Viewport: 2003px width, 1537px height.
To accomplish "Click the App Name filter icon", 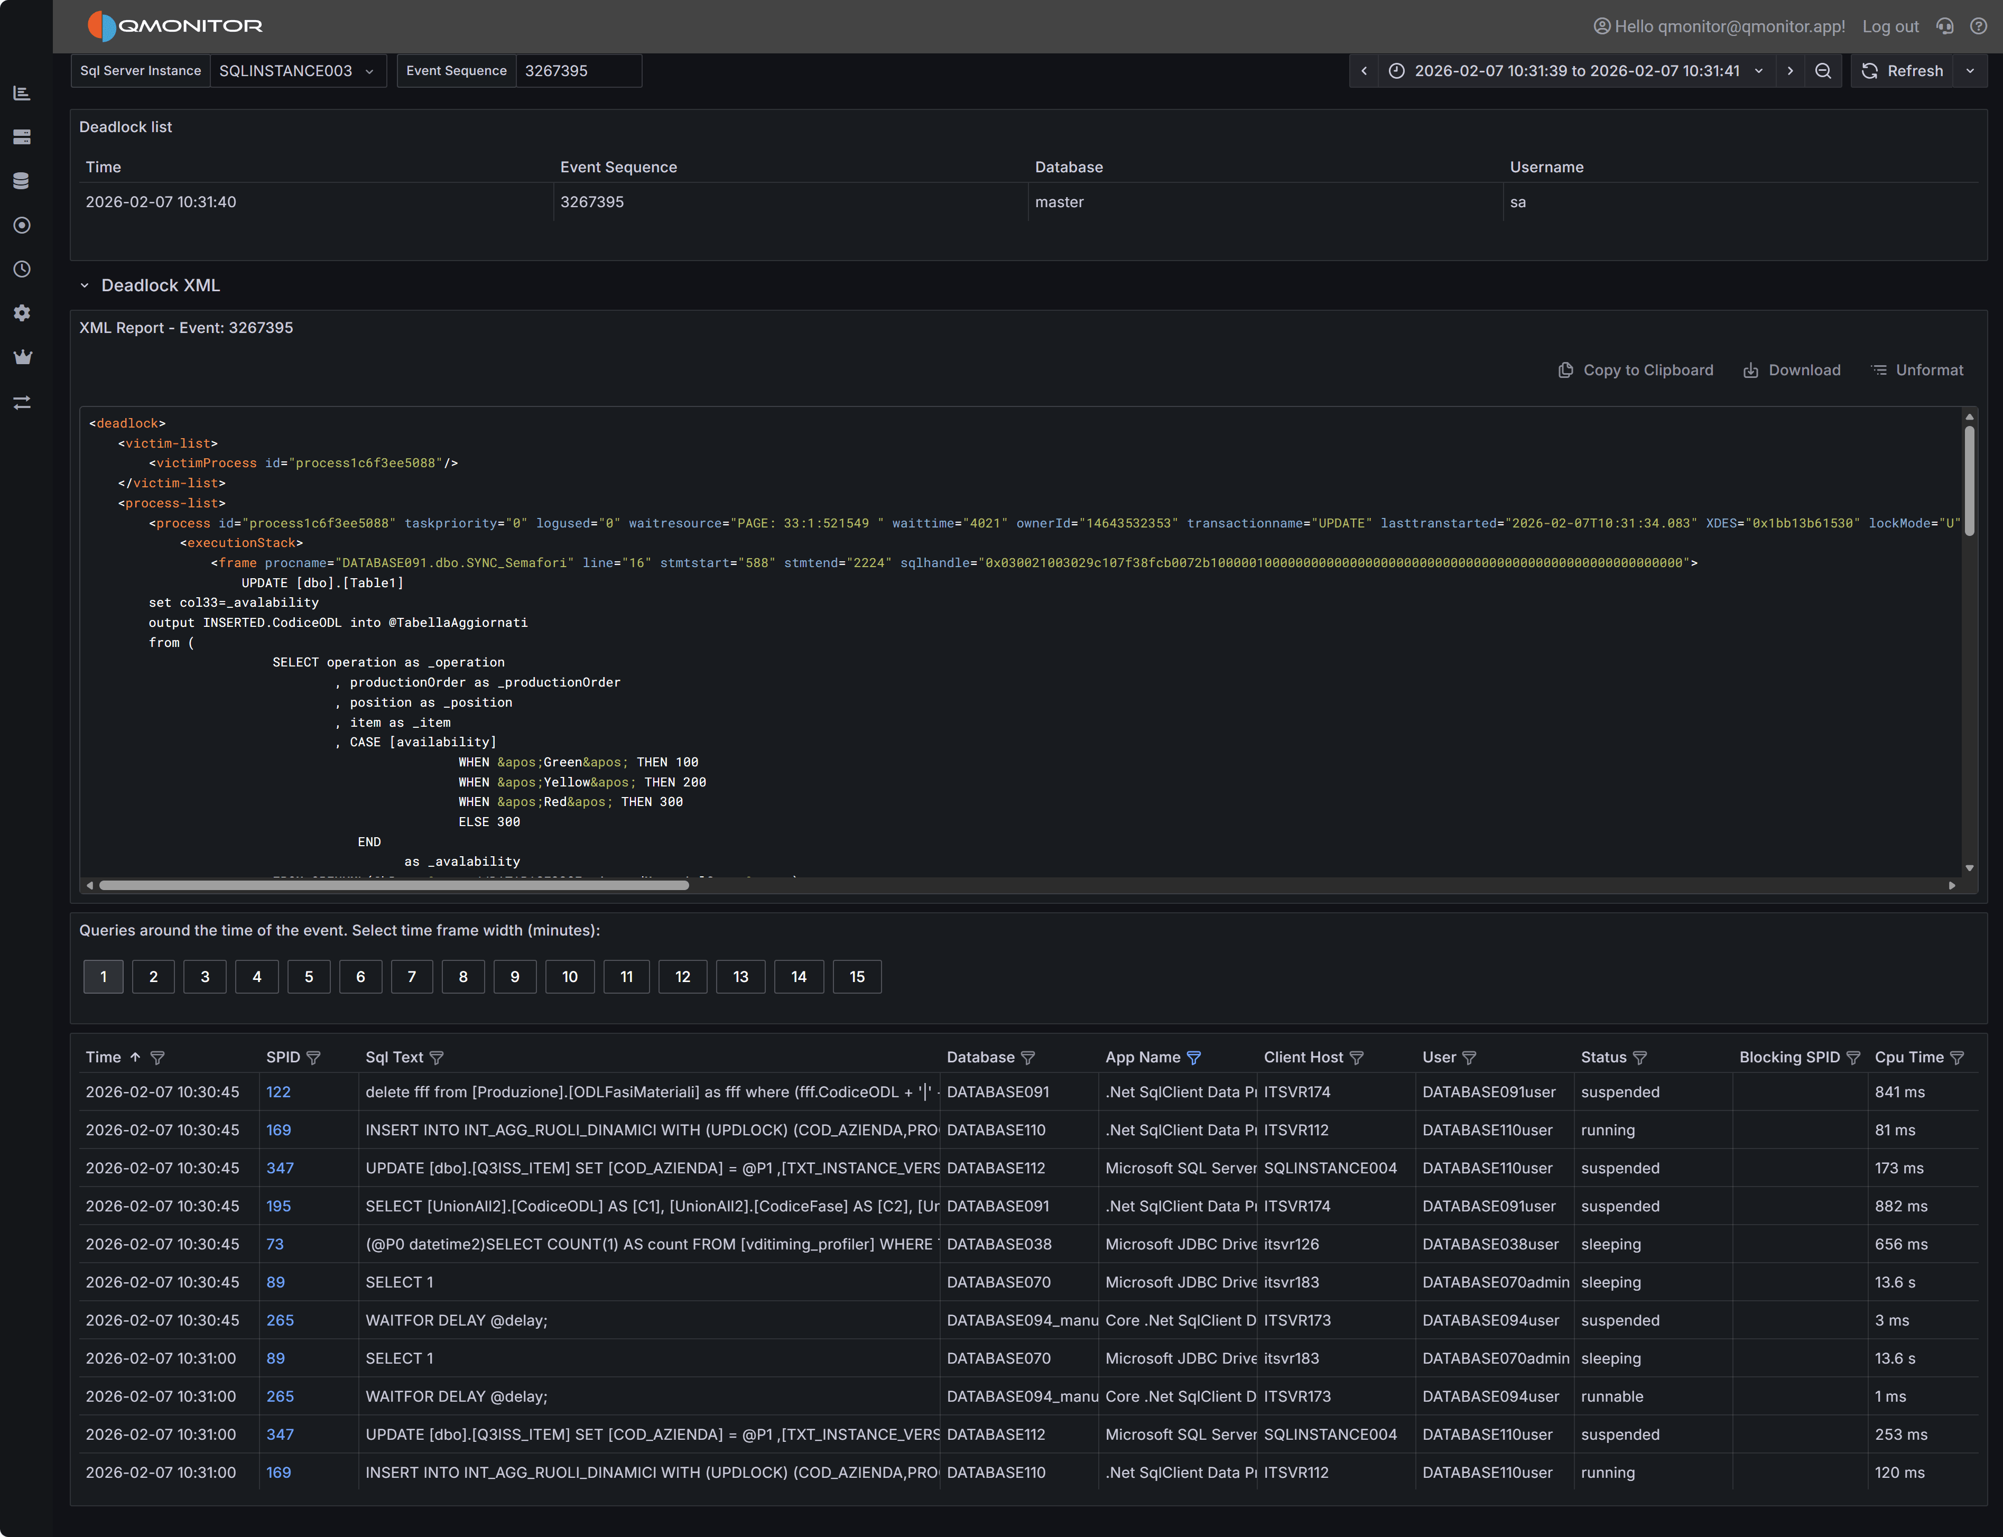I will (1193, 1058).
